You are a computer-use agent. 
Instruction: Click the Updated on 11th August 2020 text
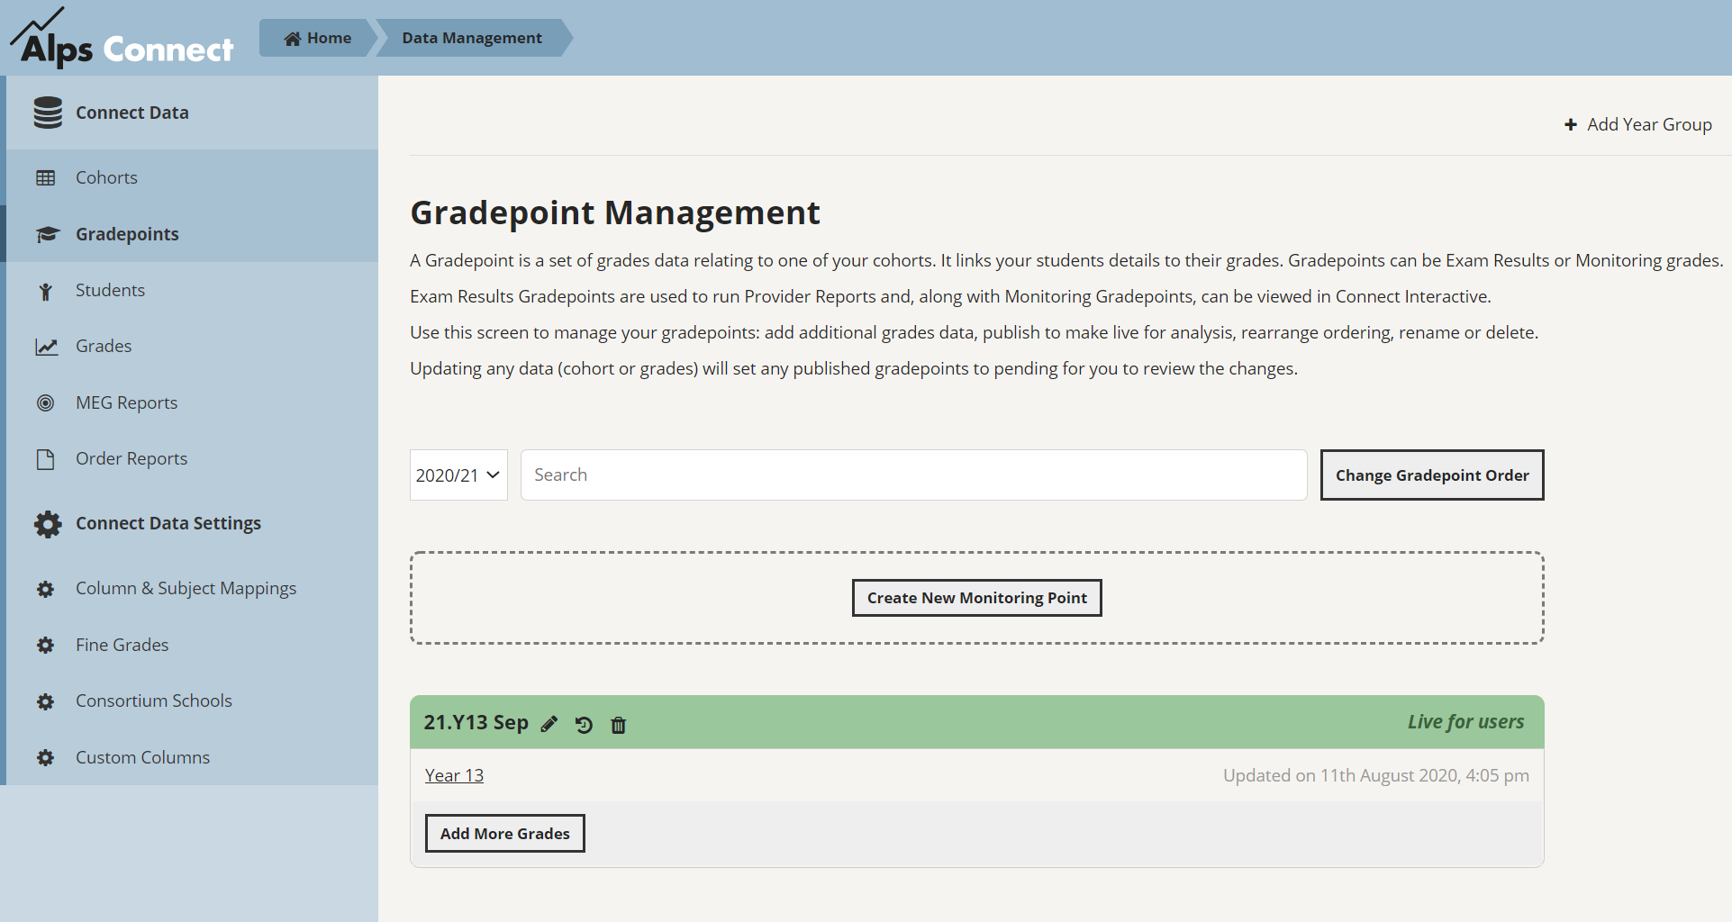click(x=1376, y=775)
